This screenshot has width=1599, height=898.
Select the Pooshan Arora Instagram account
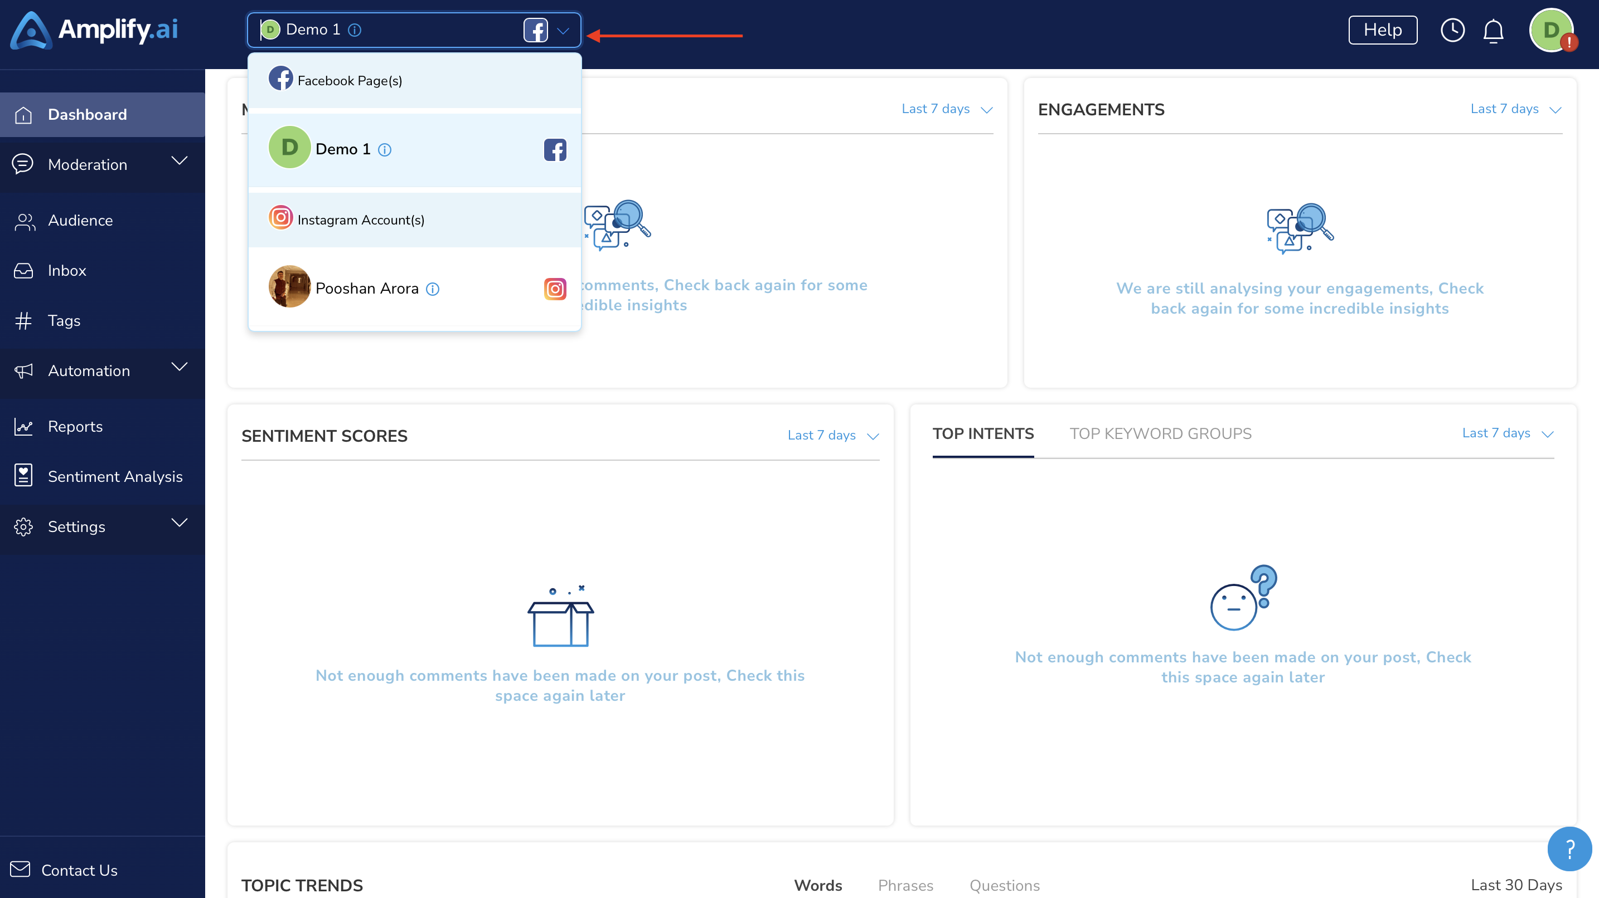pos(415,288)
